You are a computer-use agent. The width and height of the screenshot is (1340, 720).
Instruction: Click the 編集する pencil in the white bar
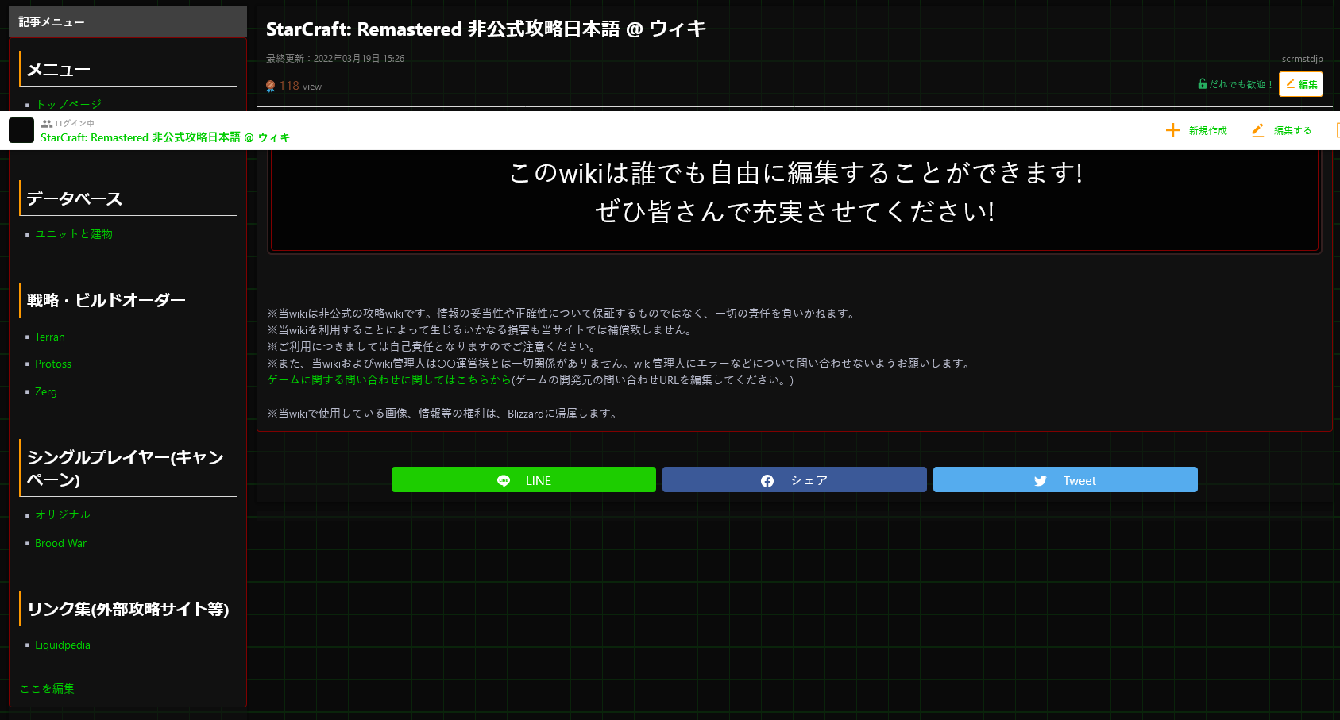pyautogui.click(x=1257, y=130)
